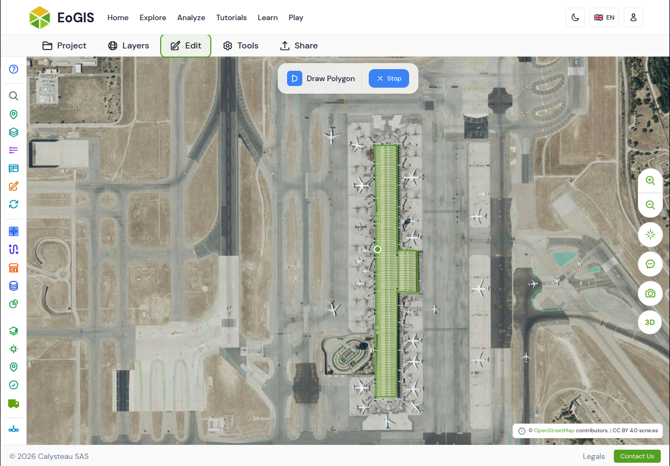Viewport: 670px width, 466px height.
Task: Open the chat bubble button on map
Action: tap(650, 264)
